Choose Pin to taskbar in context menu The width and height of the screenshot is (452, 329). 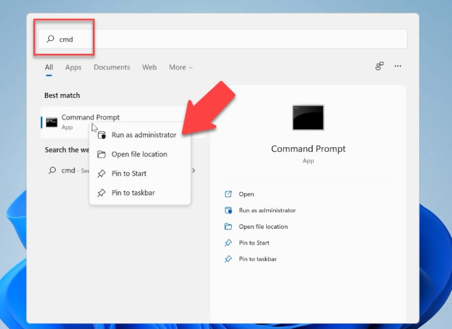tap(140, 193)
